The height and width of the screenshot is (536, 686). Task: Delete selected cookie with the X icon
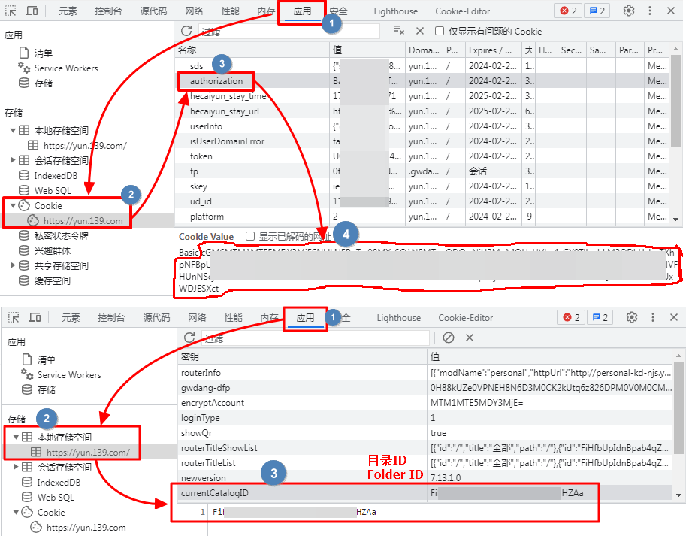[420, 31]
